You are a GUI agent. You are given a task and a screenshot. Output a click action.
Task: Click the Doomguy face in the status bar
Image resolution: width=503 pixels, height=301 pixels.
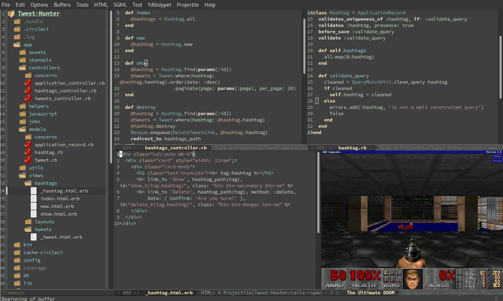pyautogui.click(x=413, y=279)
